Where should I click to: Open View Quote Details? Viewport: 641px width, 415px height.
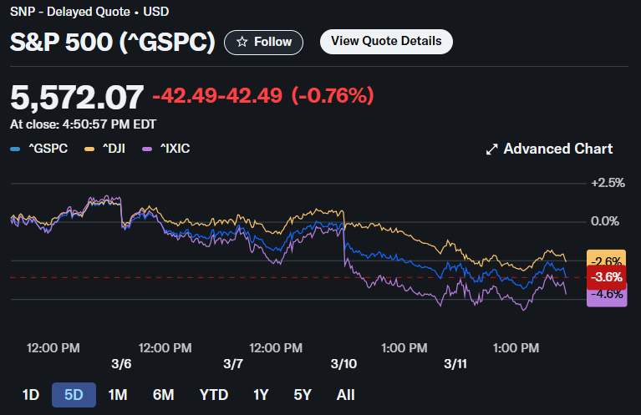click(386, 41)
